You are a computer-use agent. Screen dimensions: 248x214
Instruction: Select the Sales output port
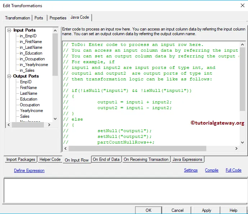(25, 116)
